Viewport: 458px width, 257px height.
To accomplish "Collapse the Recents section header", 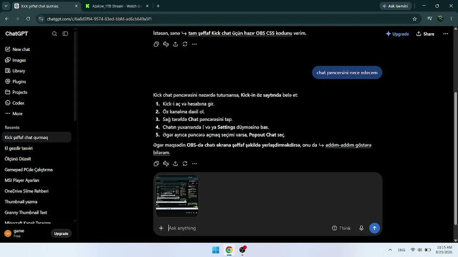I will pyautogui.click(x=12, y=127).
